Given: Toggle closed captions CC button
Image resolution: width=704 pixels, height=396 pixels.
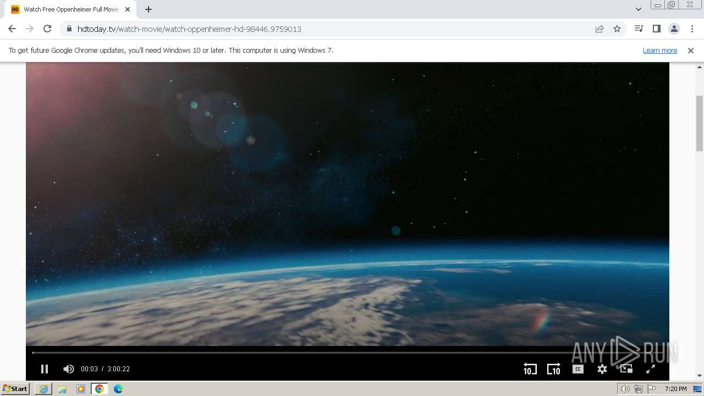Looking at the screenshot, I should pos(577,369).
